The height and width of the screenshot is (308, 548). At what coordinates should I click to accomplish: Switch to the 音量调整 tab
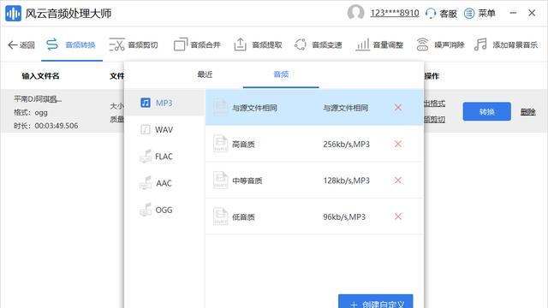(x=379, y=44)
